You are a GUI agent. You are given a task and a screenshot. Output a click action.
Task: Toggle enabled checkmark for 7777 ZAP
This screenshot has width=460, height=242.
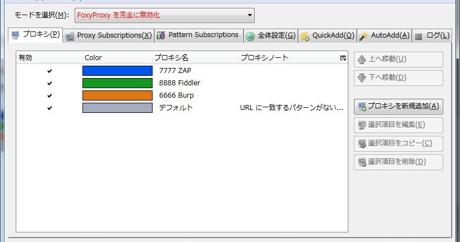click(x=49, y=71)
